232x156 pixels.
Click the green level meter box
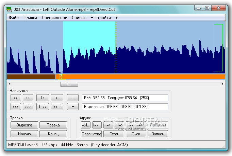coord(218,48)
